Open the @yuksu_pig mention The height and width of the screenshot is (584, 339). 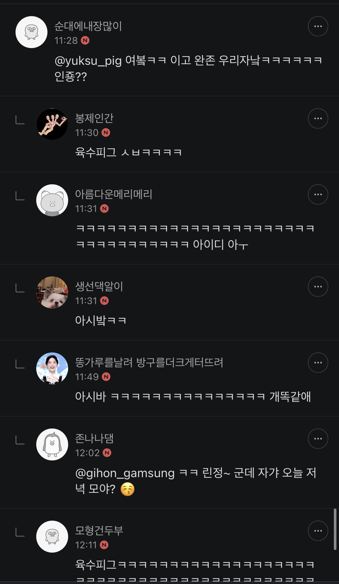(88, 61)
